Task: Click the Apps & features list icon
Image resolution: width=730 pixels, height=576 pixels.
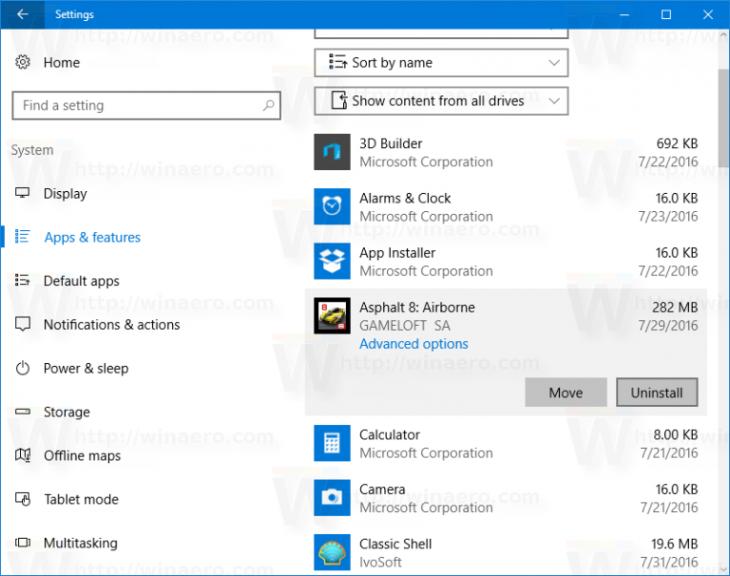Action: (x=23, y=237)
